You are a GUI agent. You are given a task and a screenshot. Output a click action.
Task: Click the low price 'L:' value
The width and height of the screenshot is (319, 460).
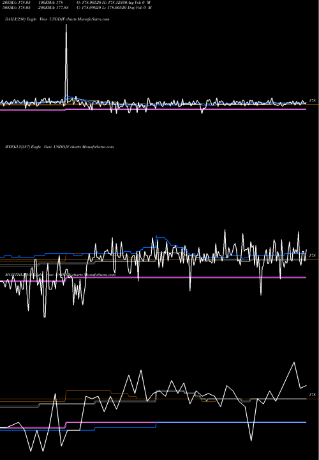115,8
